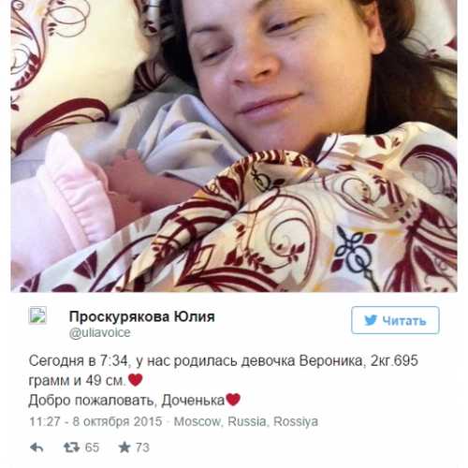Viewport: 468px width, 468px height.
Task: Click the text 'грамм и 49 см.'
Action: click(x=78, y=381)
